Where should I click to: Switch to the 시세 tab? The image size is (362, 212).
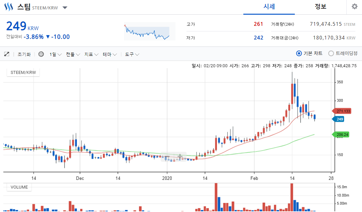click(x=269, y=7)
